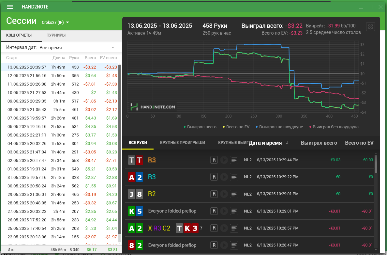
Task: Select session 11.06.2025 20:26:08
Action: tap(60, 84)
